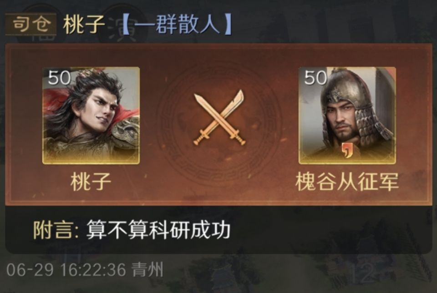Click the 桃子 label under the left portrait
Screen dimensions: 437x293
click(x=91, y=182)
